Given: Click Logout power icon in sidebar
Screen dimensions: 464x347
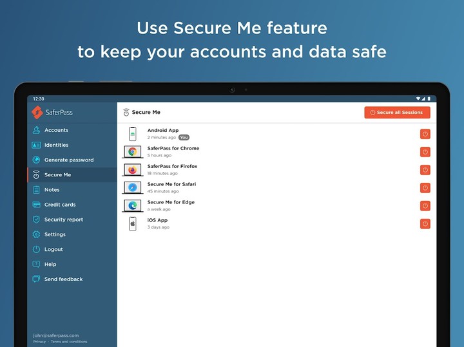Looking at the screenshot, I should (x=36, y=249).
